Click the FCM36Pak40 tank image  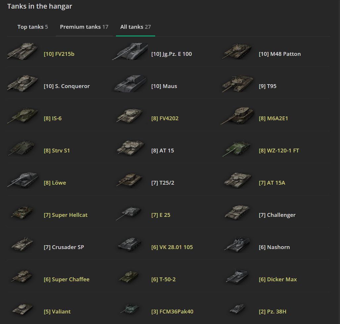pyautogui.click(x=130, y=309)
